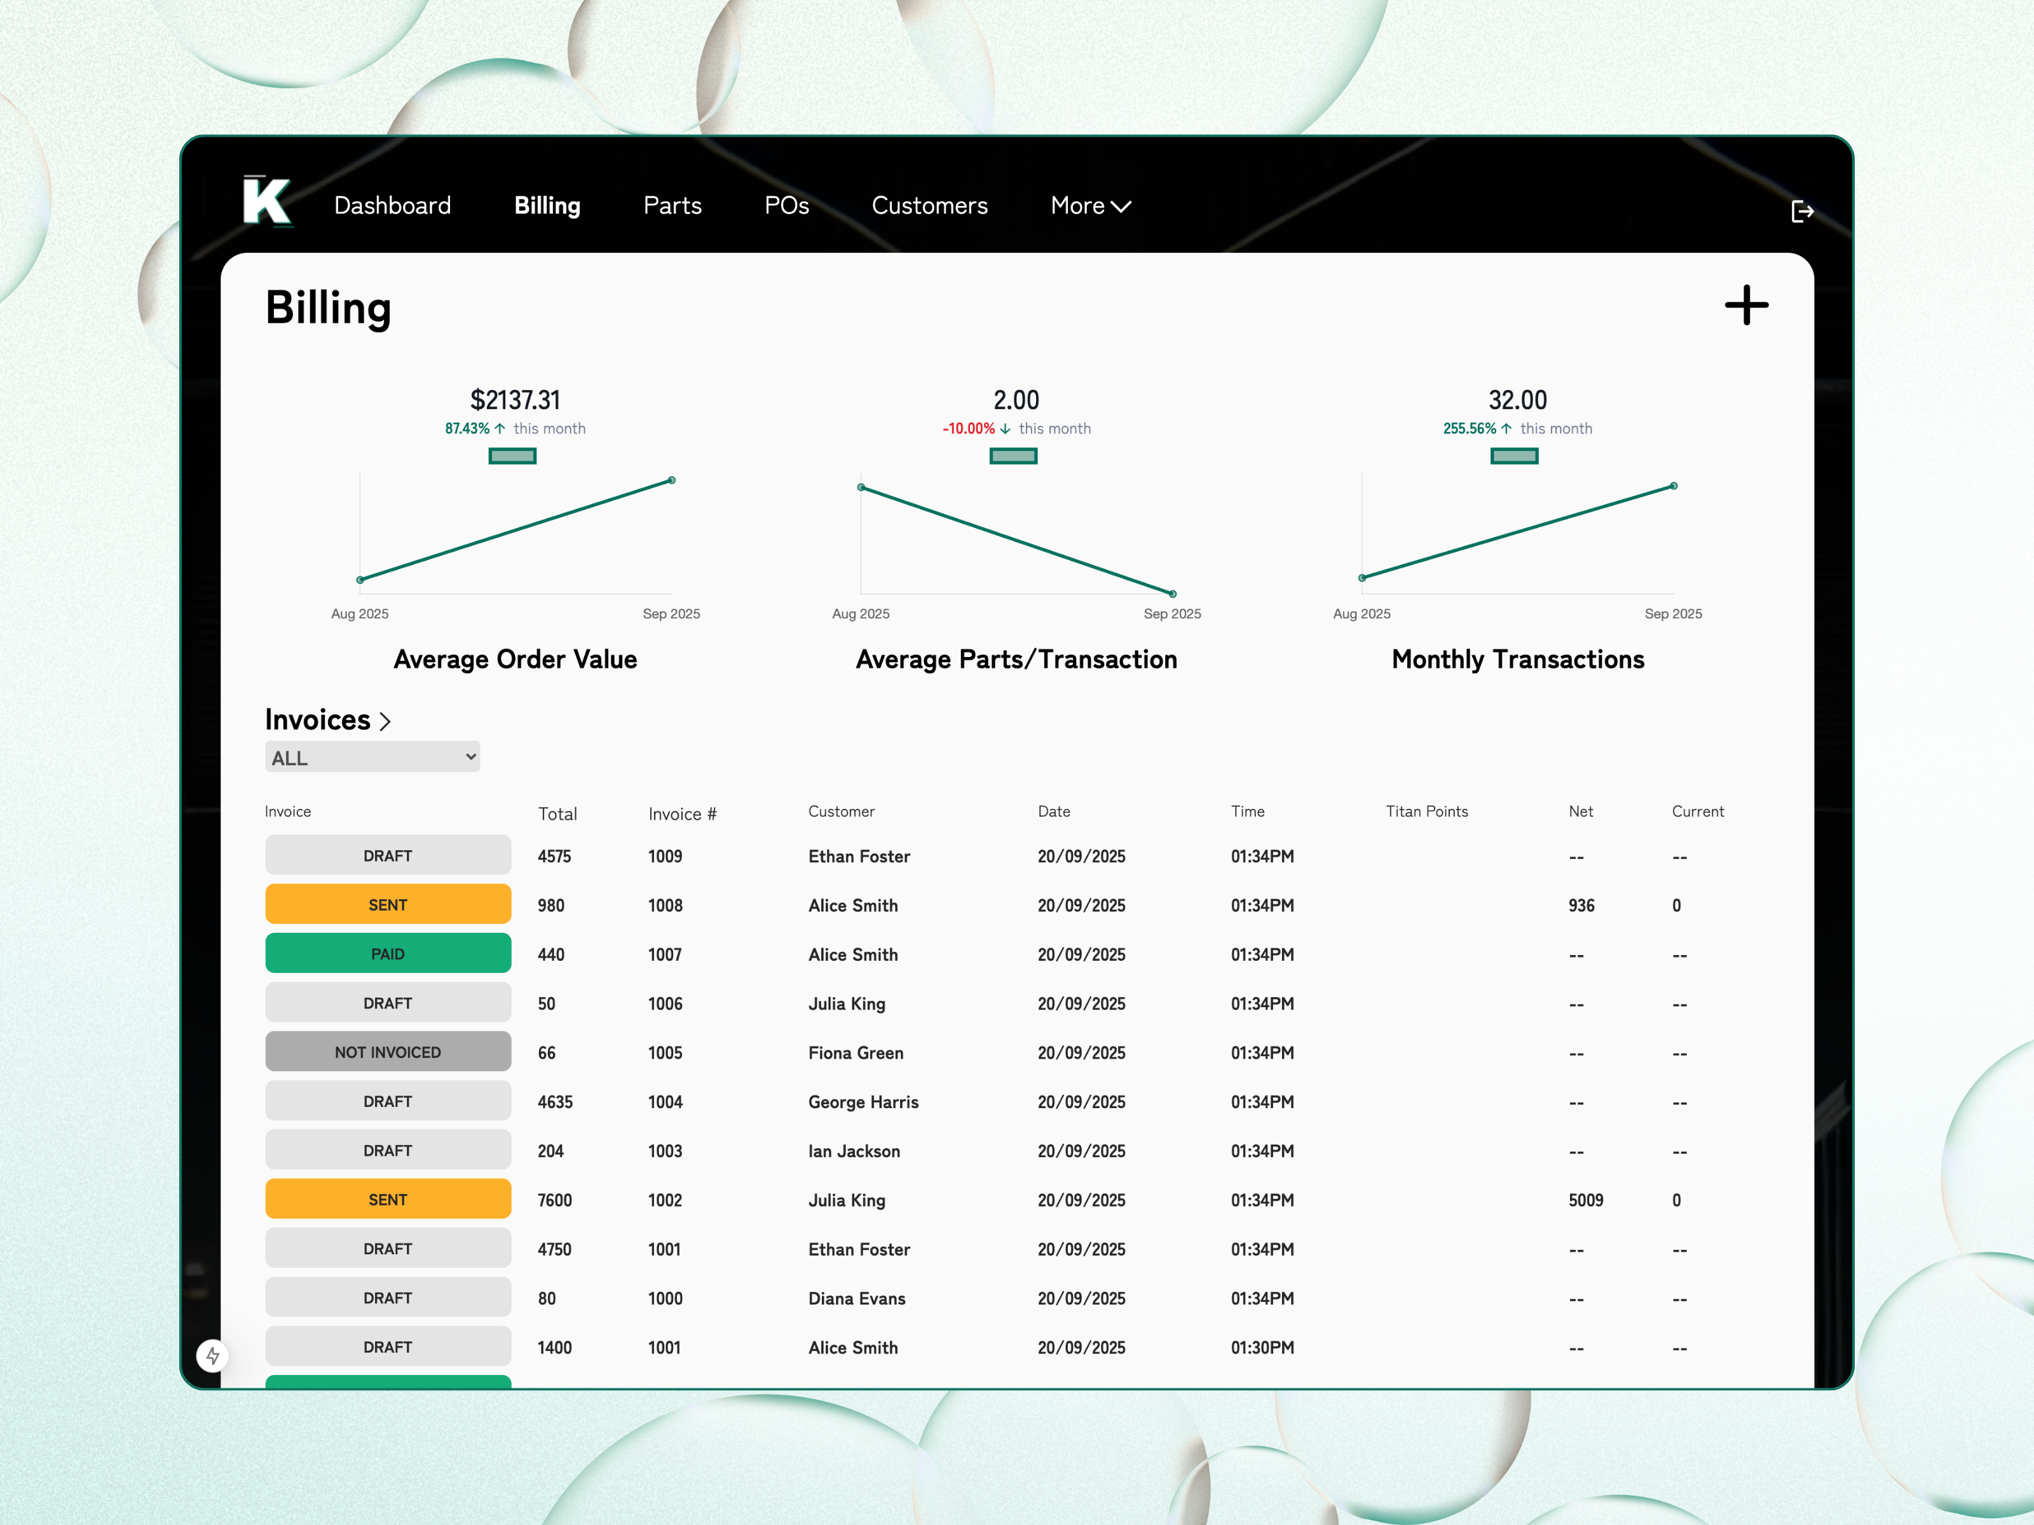Toggle Average Parts/Transaction legend box
This screenshot has height=1525, width=2034.
point(1013,456)
